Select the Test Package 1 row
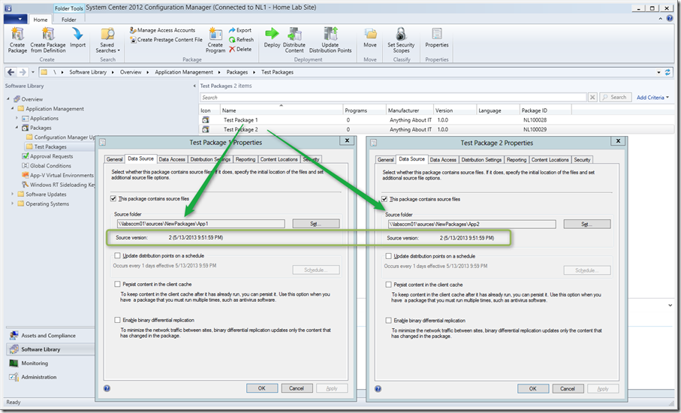 [436, 120]
